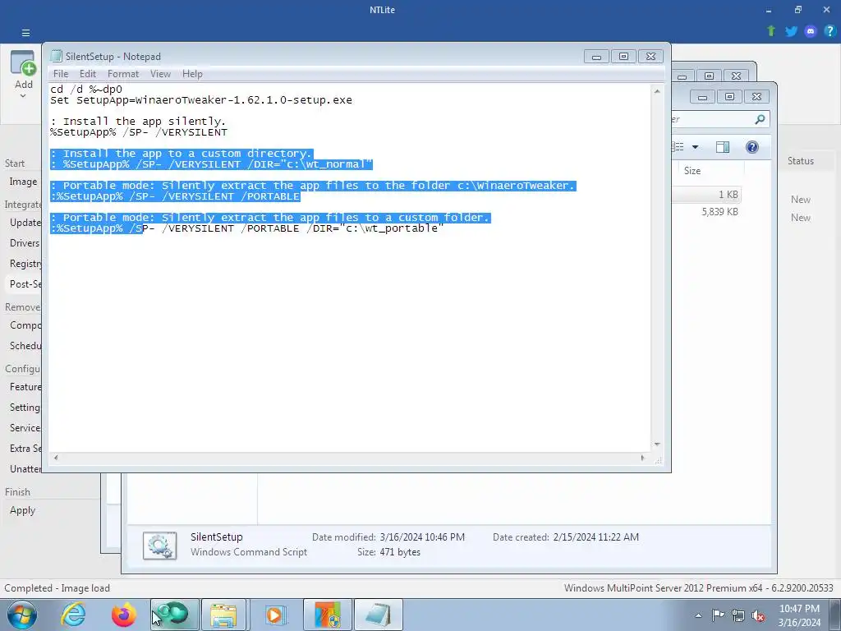
Task: Open Notepad View menu
Action: (160, 74)
